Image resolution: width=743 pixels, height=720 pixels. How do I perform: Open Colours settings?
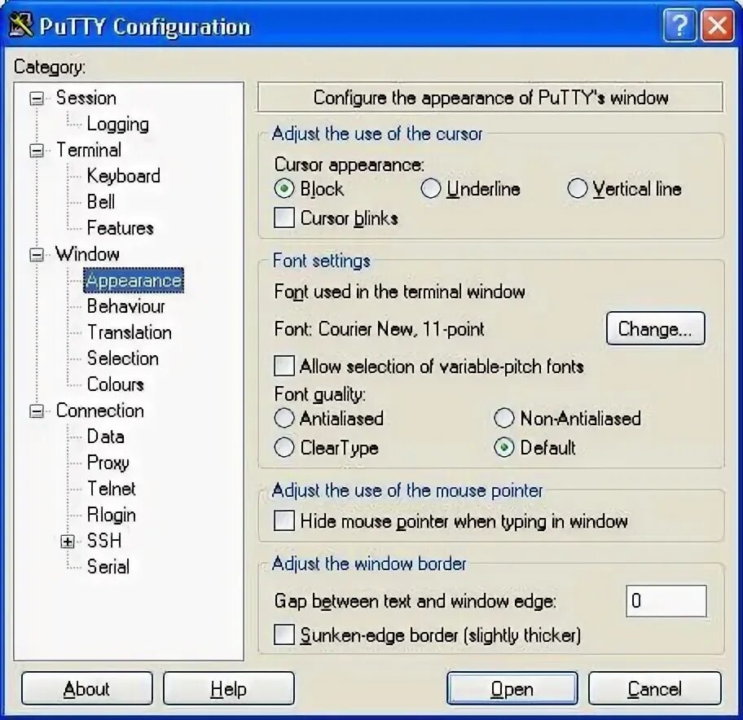tap(116, 384)
